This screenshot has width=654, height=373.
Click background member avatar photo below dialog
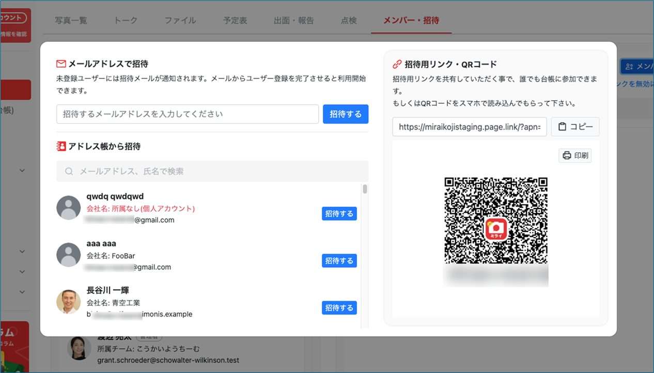click(x=79, y=348)
